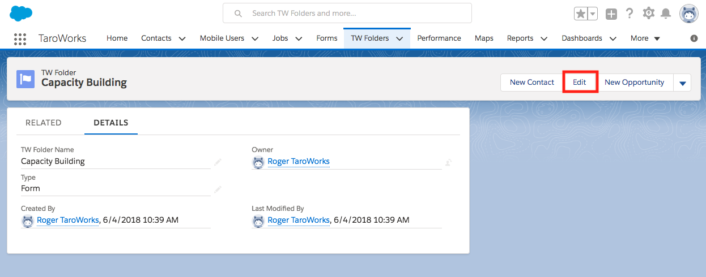This screenshot has width=706, height=277.
Task: Click the TW Folder flag icon
Action: pos(25,79)
